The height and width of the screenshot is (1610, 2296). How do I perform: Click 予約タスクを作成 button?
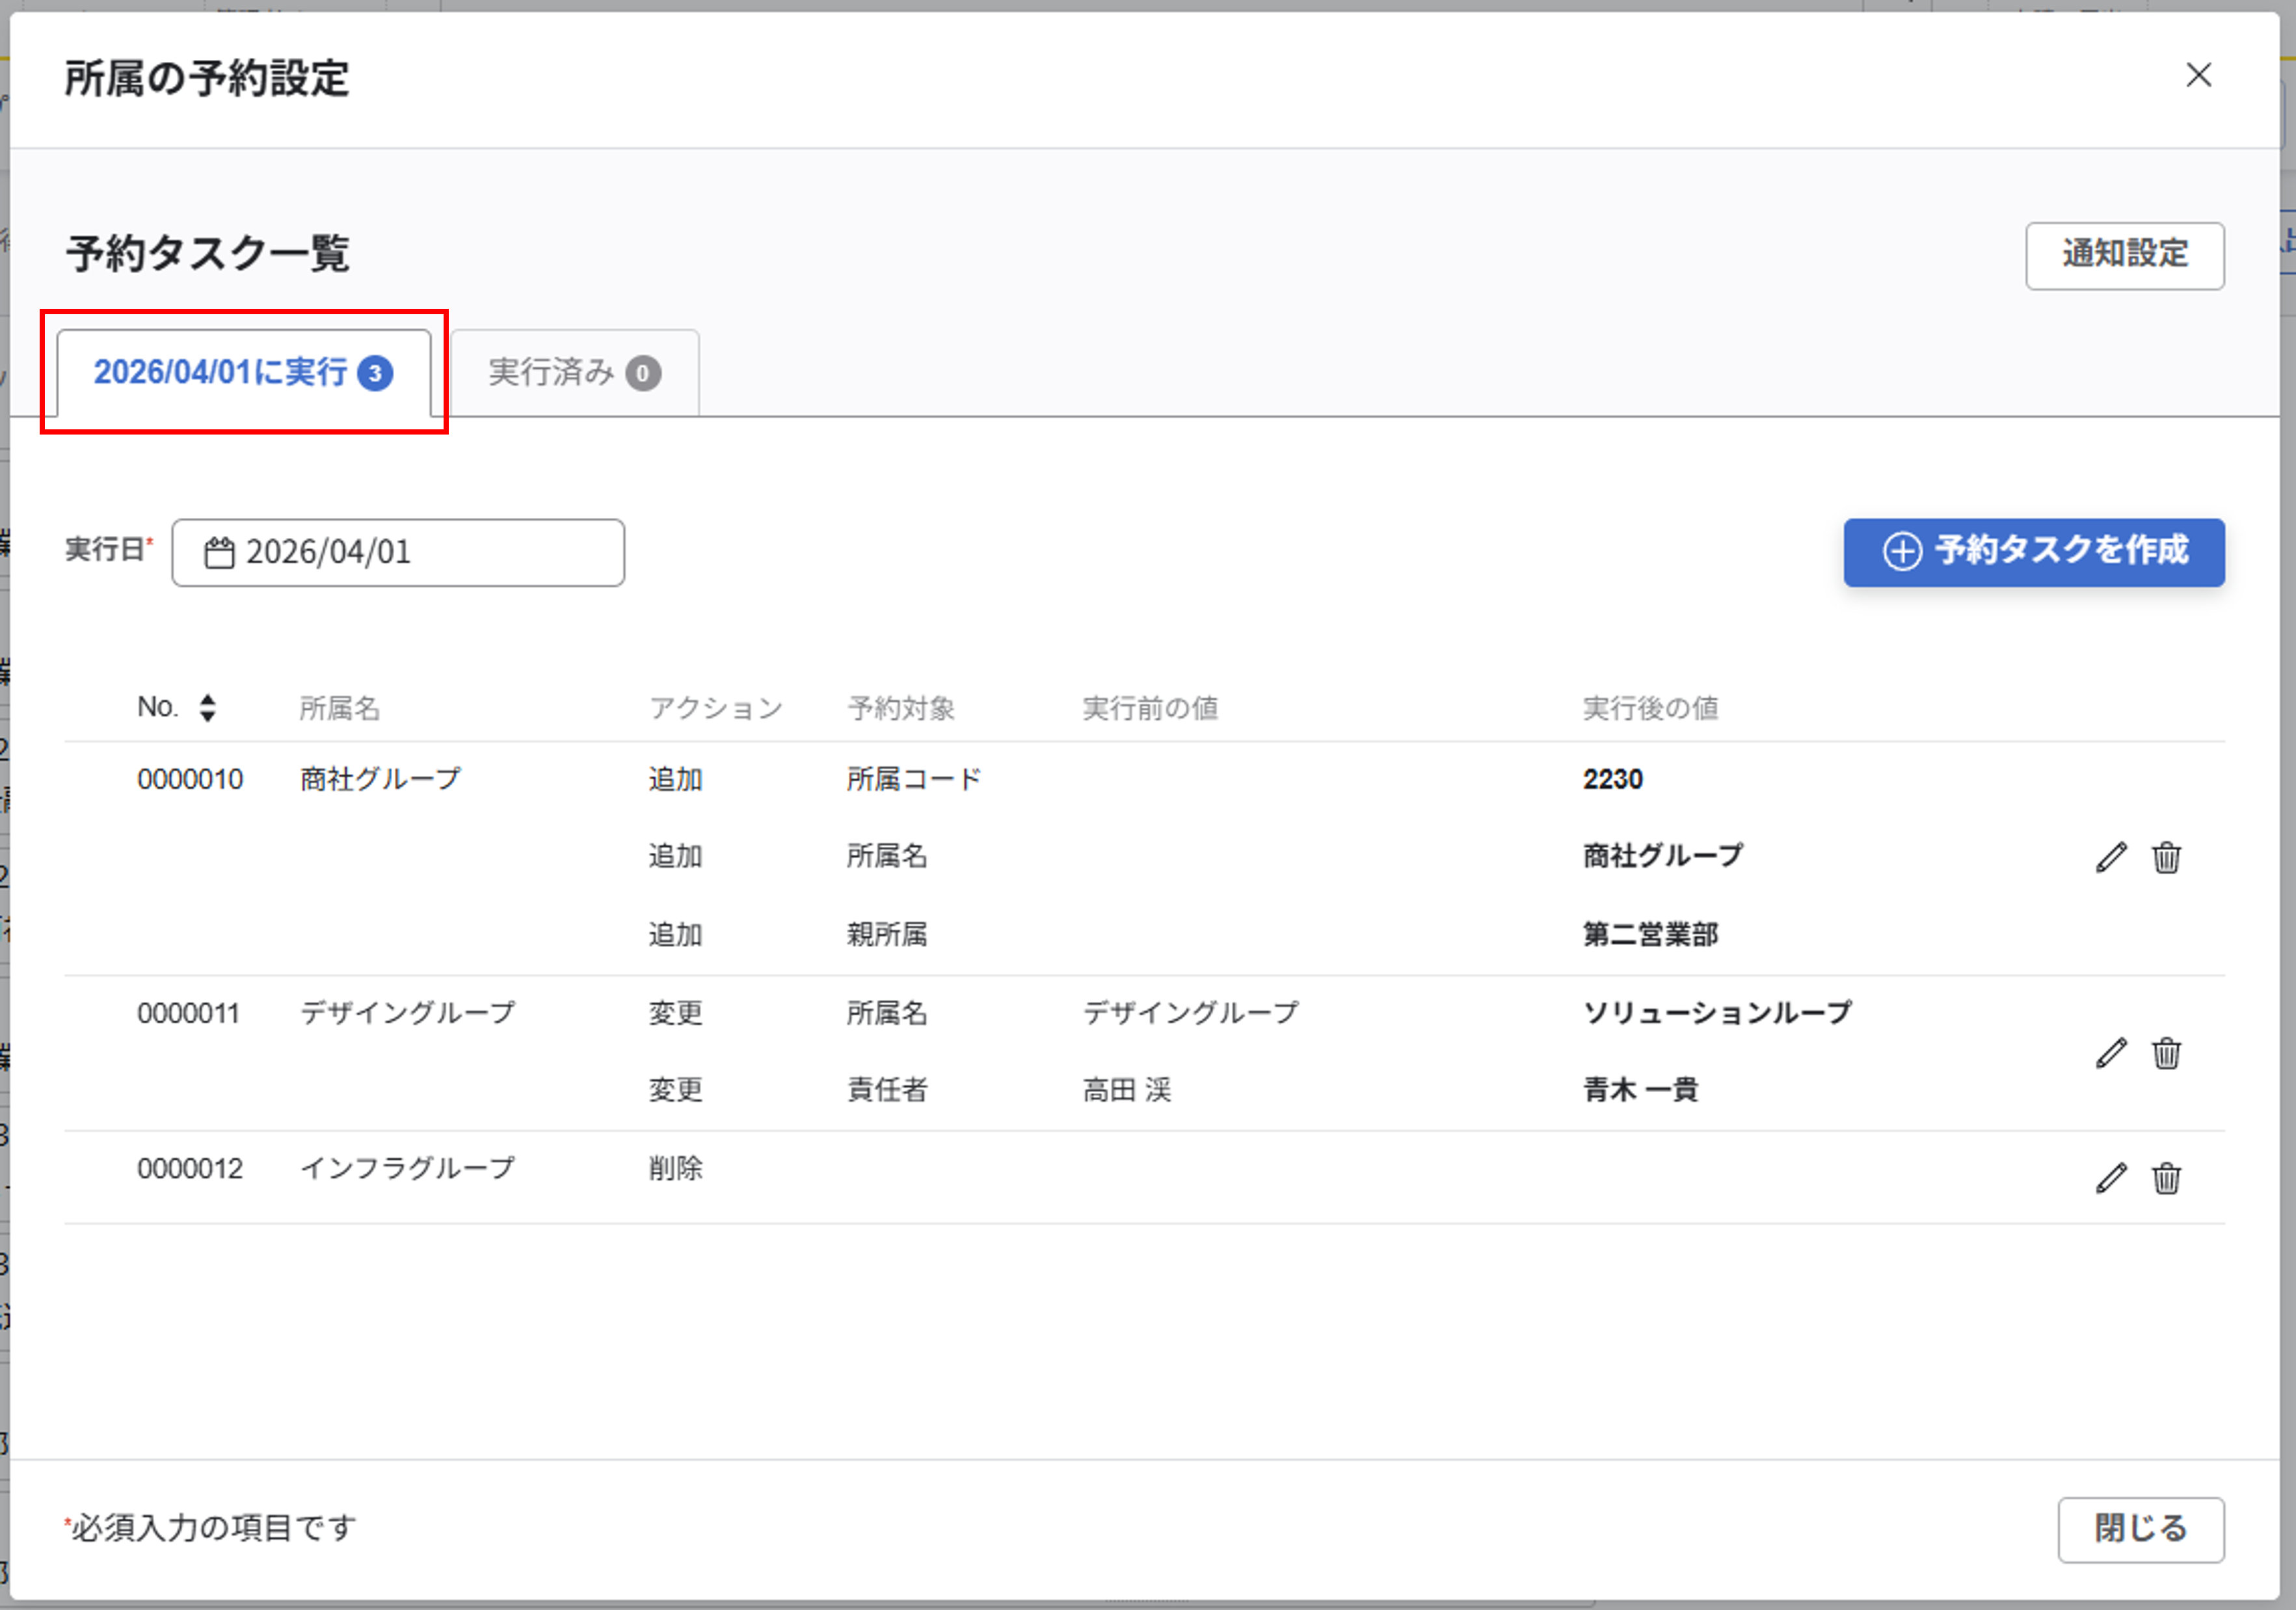tap(2033, 552)
